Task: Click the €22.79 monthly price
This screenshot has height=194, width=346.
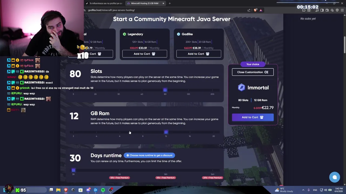Action: tap(268, 108)
